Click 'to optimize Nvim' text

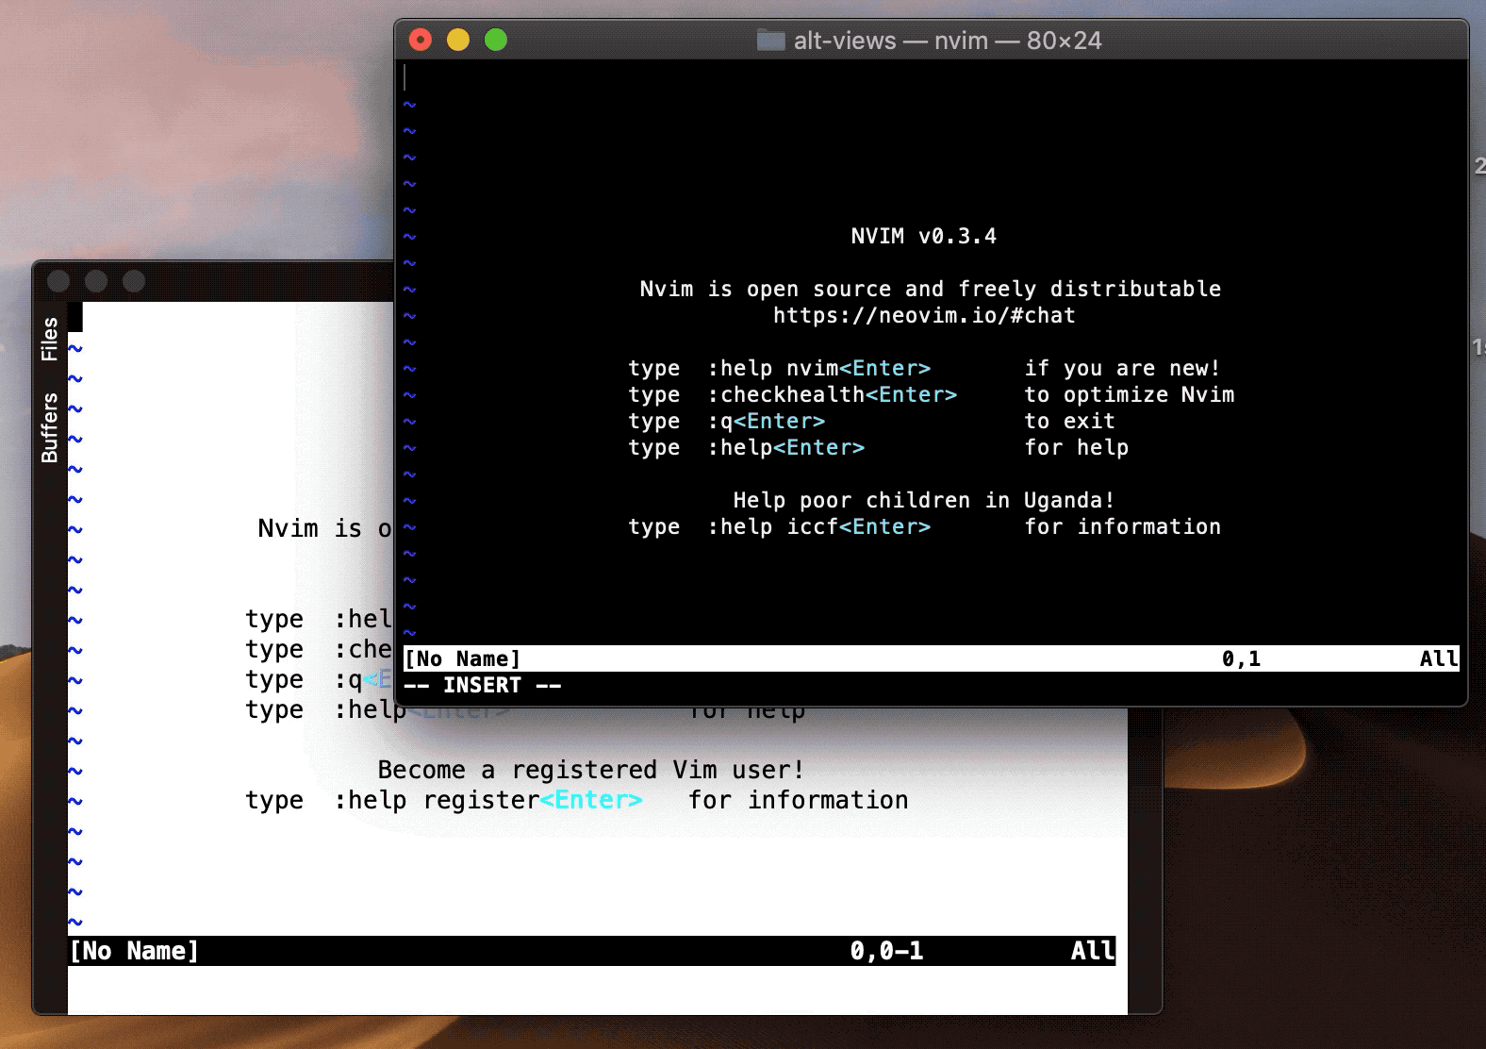click(1130, 394)
